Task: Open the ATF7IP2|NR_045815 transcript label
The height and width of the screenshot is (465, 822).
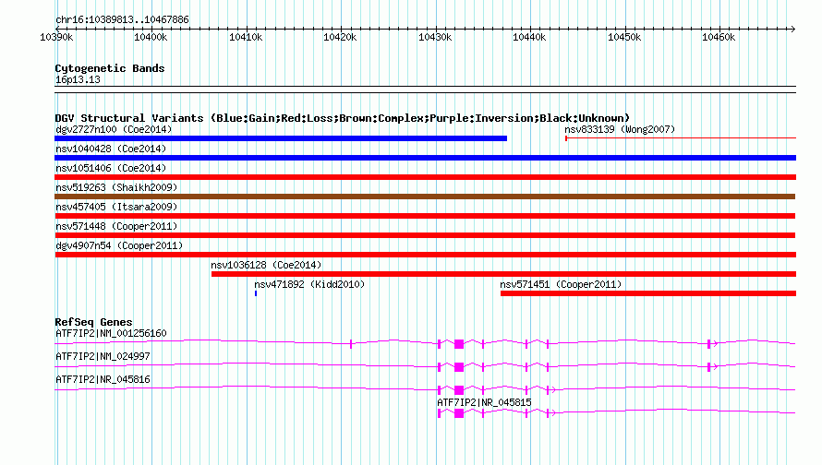Action: (484, 402)
